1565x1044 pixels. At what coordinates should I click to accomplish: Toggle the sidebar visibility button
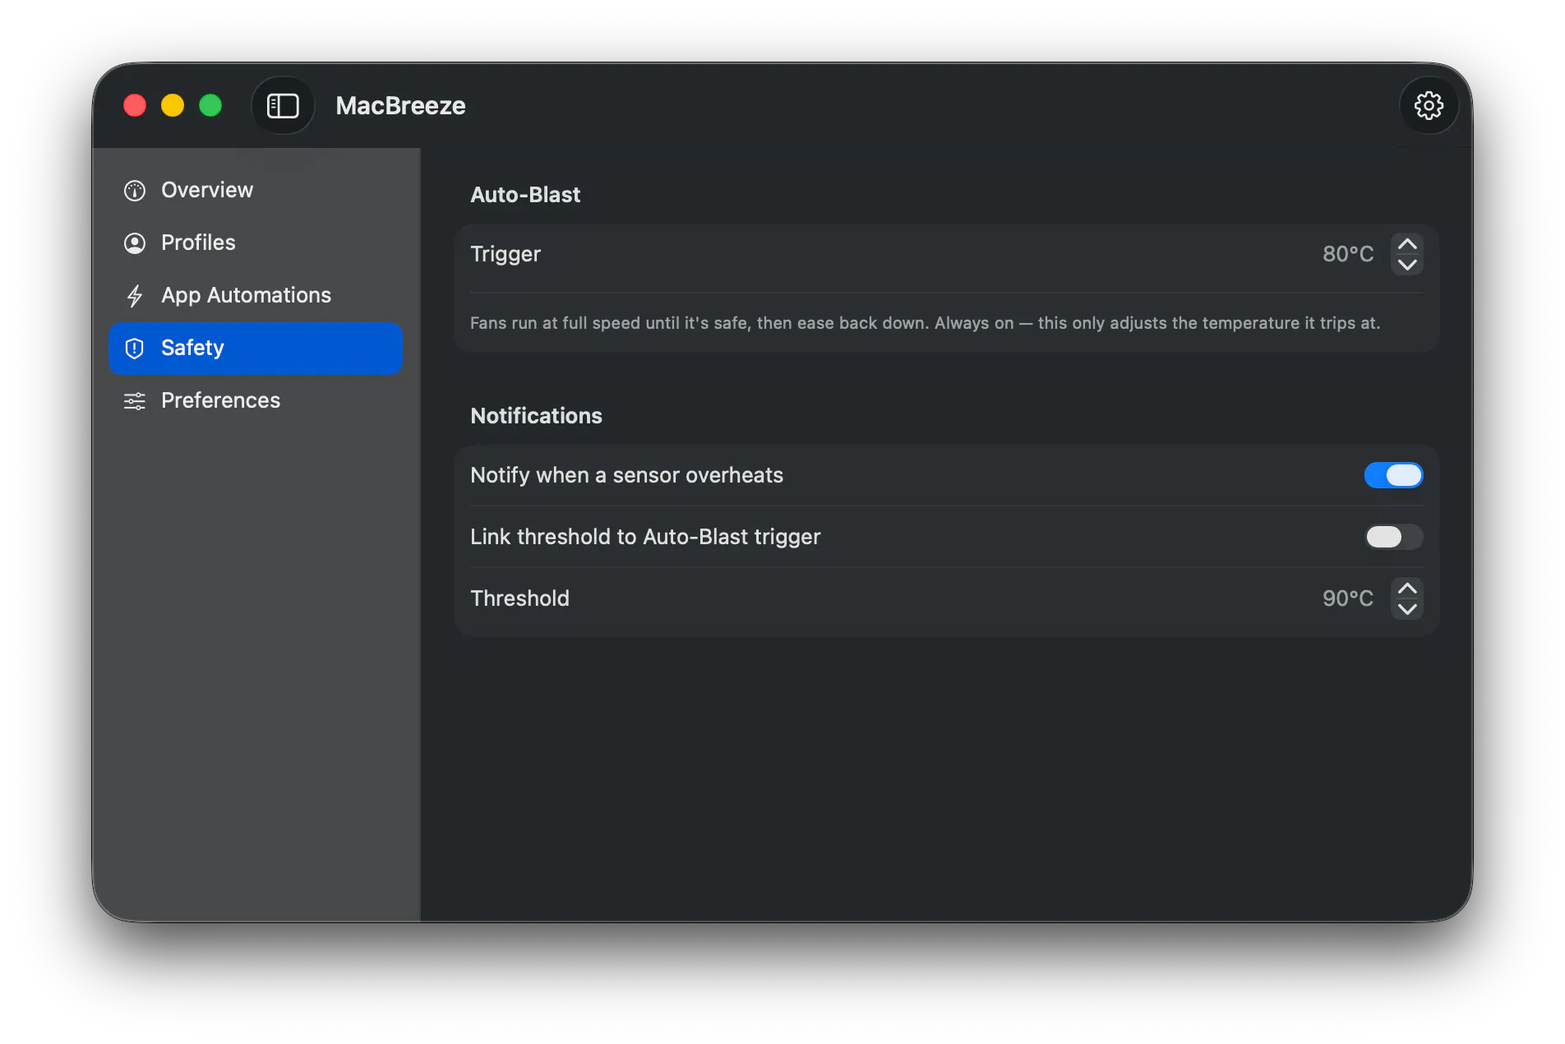point(283,106)
